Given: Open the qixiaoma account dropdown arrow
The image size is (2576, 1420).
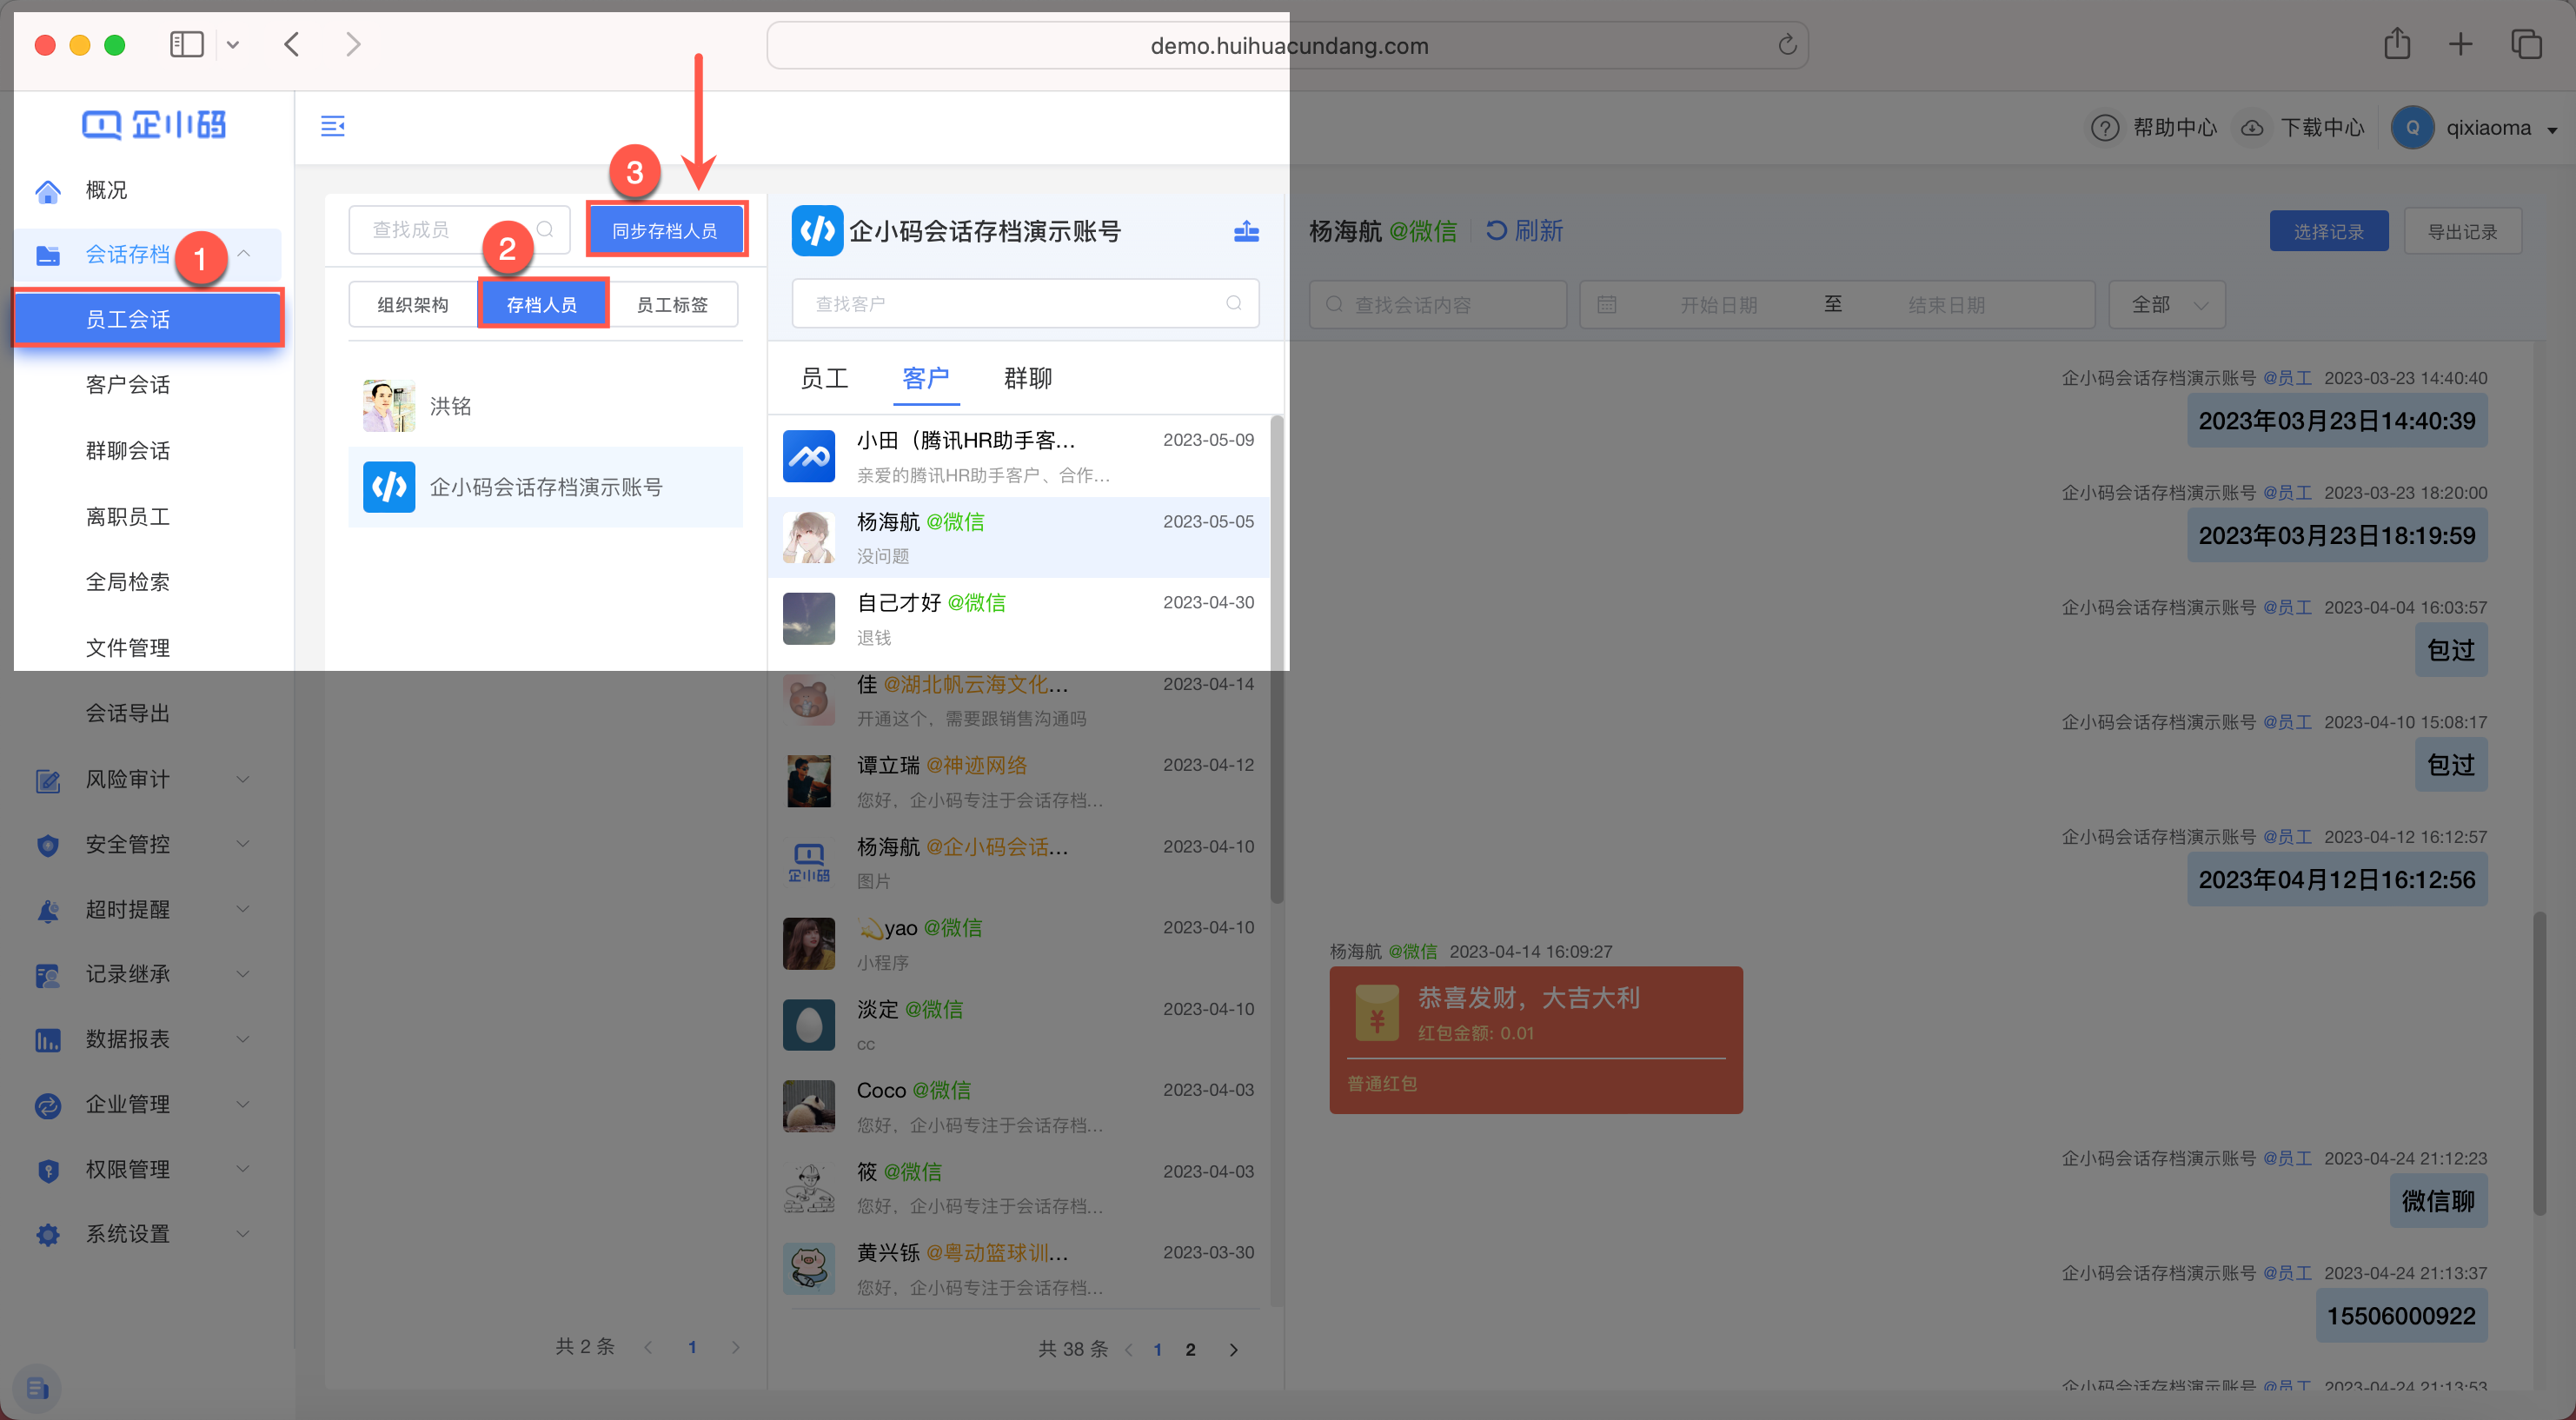Looking at the screenshot, I should 2552,130.
